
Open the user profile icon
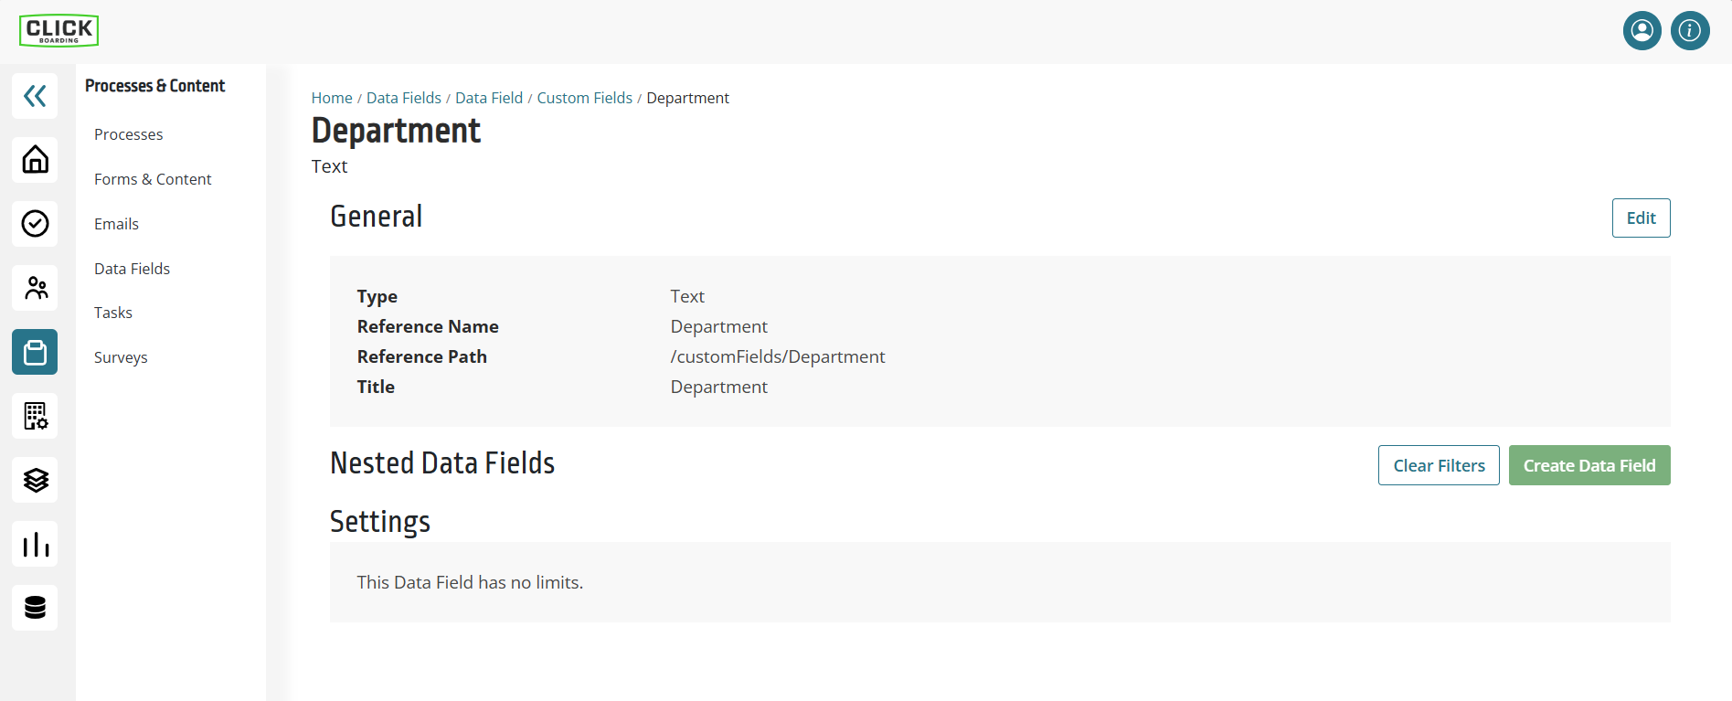pyautogui.click(x=1642, y=31)
